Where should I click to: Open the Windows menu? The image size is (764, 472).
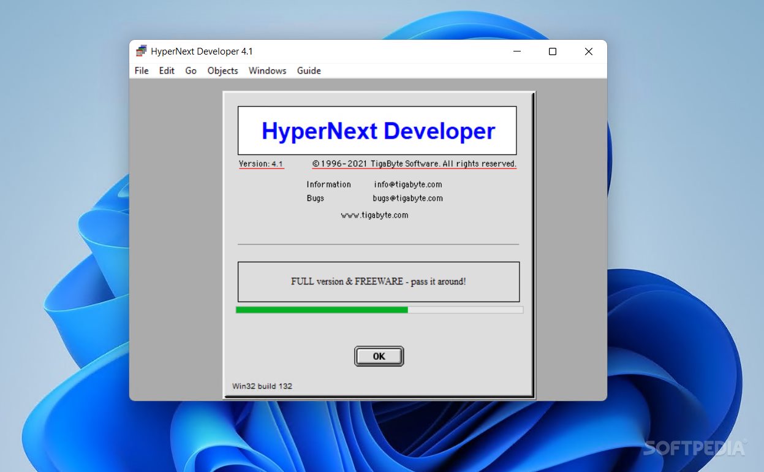point(267,70)
